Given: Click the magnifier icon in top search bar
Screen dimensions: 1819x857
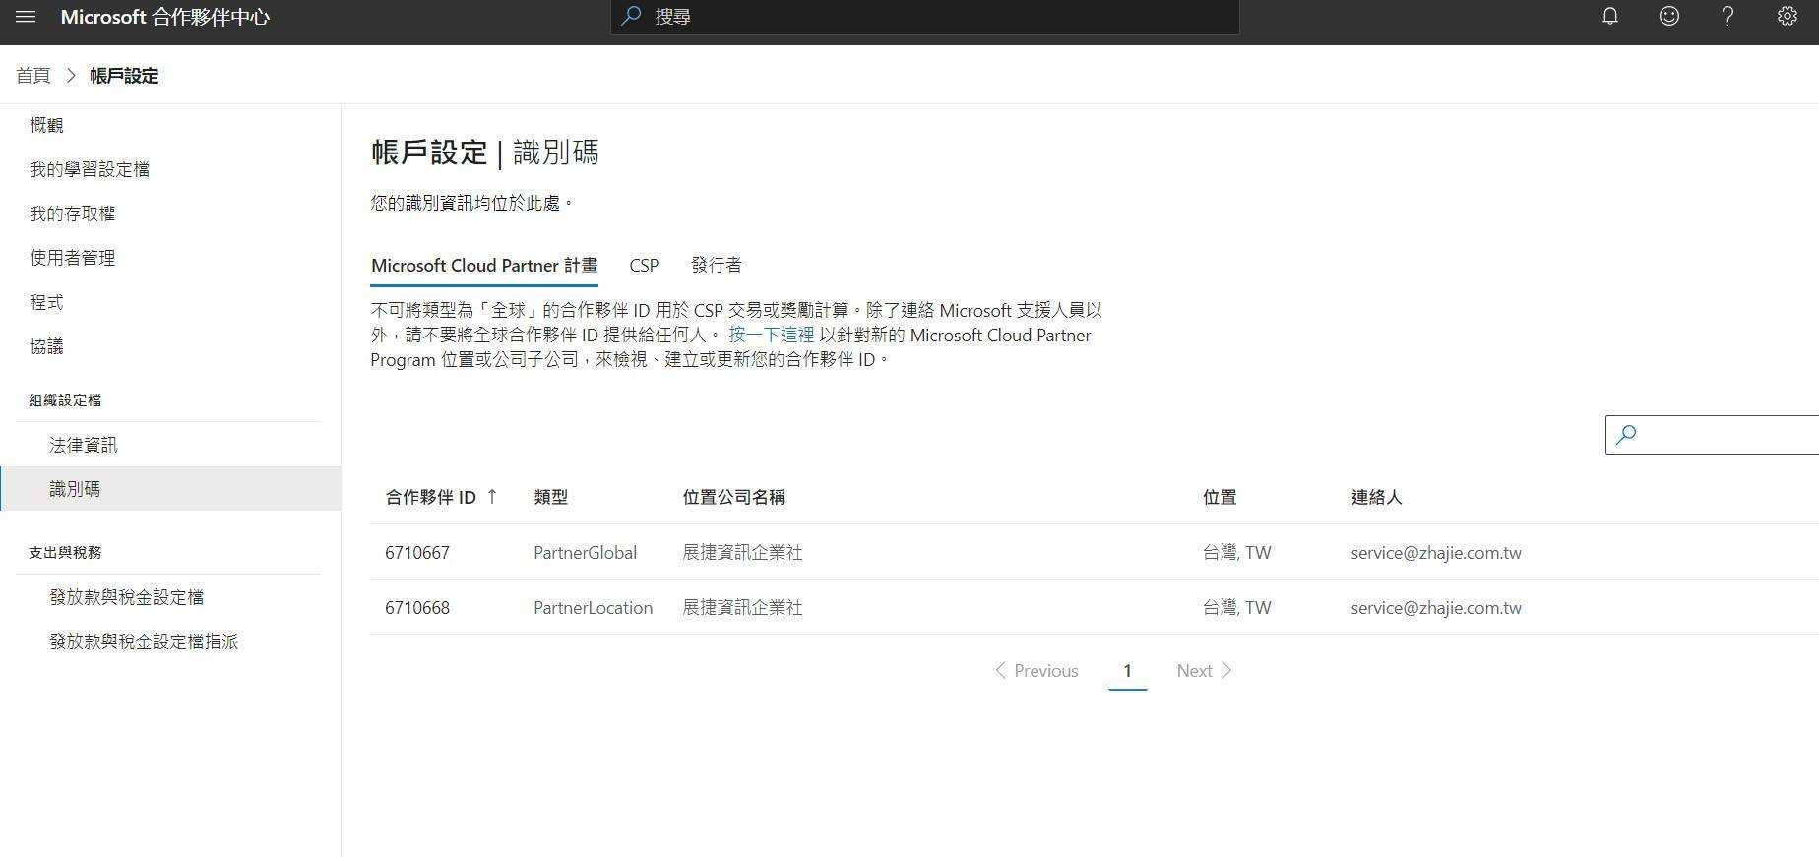Looking at the screenshot, I should pyautogui.click(x=632, y=16).
